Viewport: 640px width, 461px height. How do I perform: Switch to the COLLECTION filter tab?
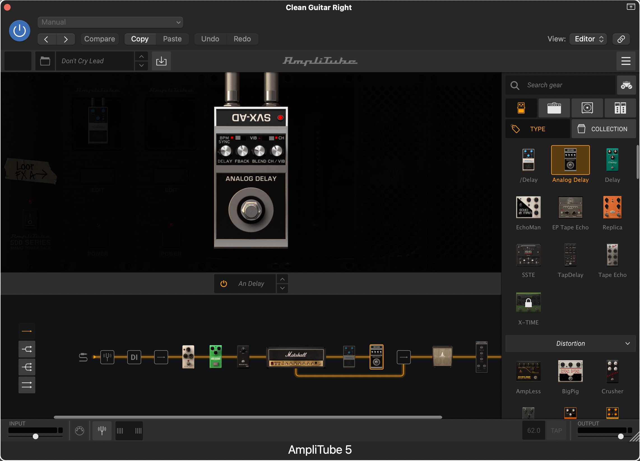click(604, 129)
